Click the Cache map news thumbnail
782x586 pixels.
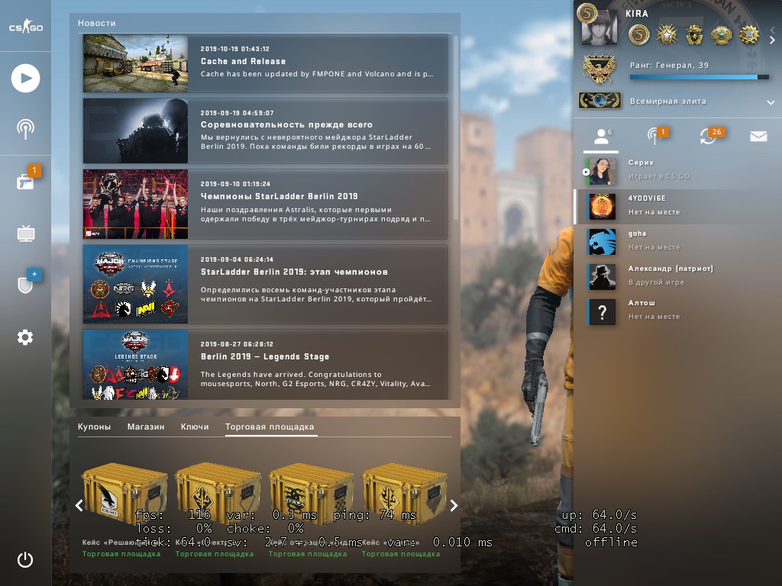coord(135,63)
